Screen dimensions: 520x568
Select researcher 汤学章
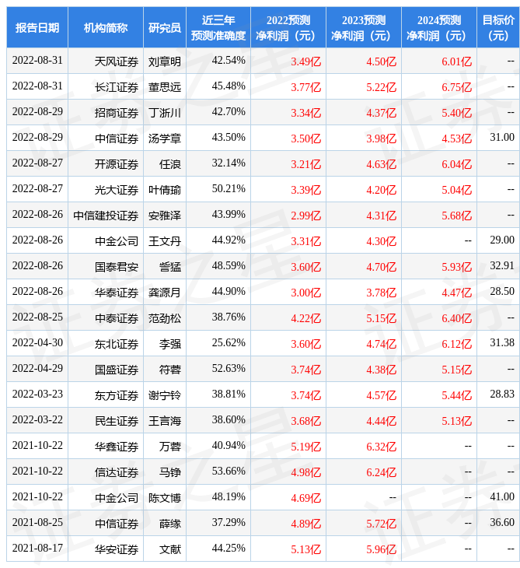click(x=165, y=138)
